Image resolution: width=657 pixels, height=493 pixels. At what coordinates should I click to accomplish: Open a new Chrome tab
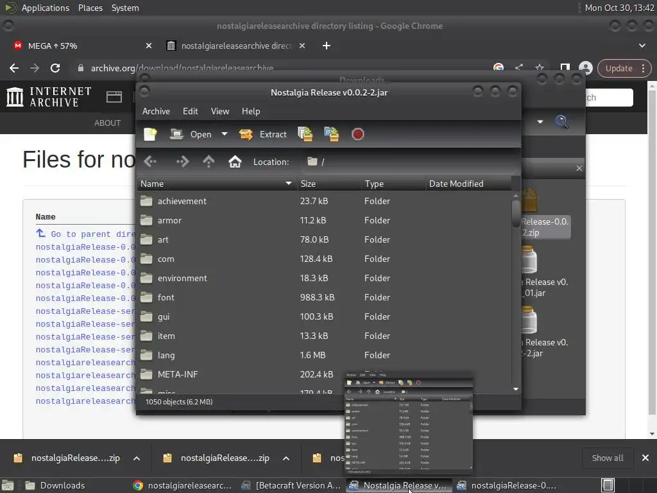click(327, 46)
